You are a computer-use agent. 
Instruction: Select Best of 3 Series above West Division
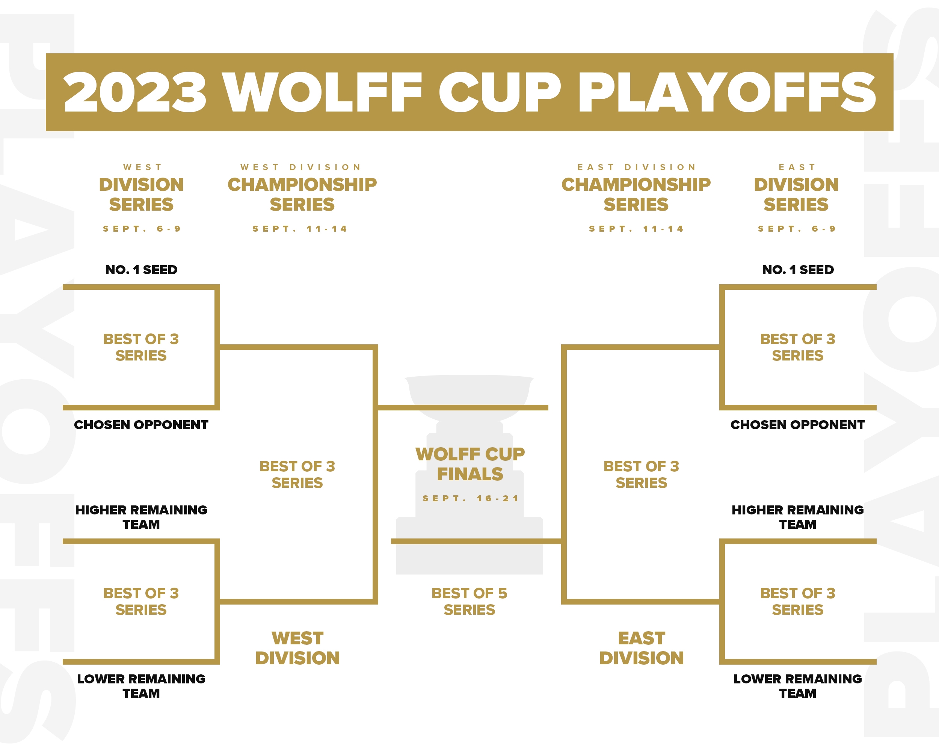click(297, 475)
